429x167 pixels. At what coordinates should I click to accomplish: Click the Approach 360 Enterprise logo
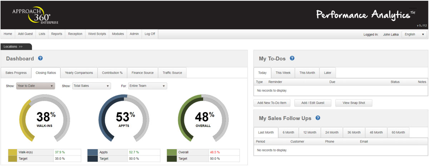pyautogui.click(x=35, y=15)
